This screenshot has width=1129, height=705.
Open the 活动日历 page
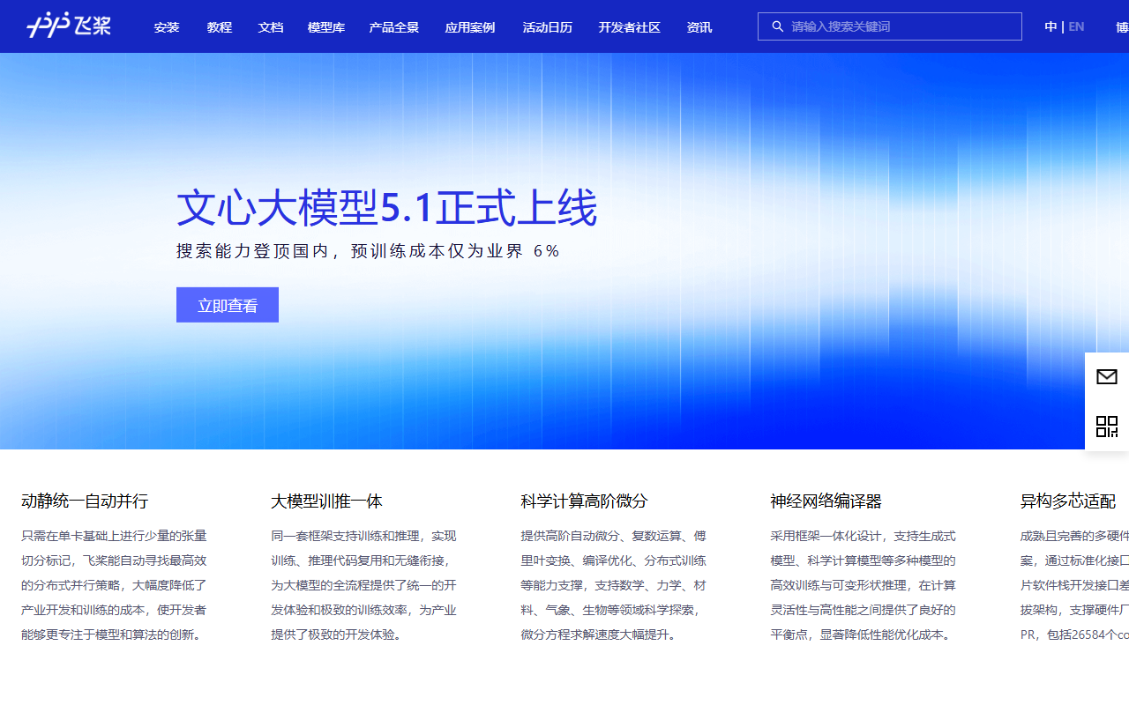click(x=548, y=27)
